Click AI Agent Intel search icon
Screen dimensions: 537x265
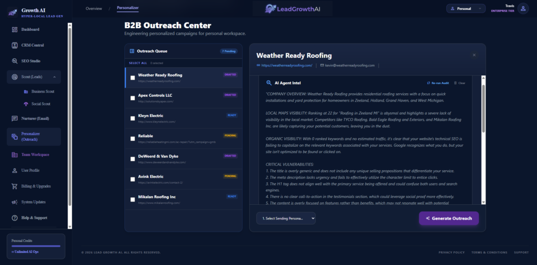point(269,83)
